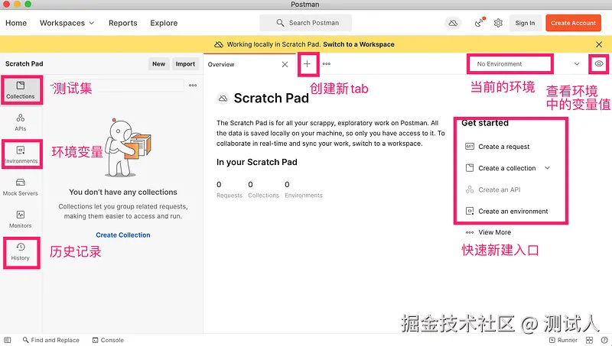Open tab options three-dot menu beside plus

327,64
